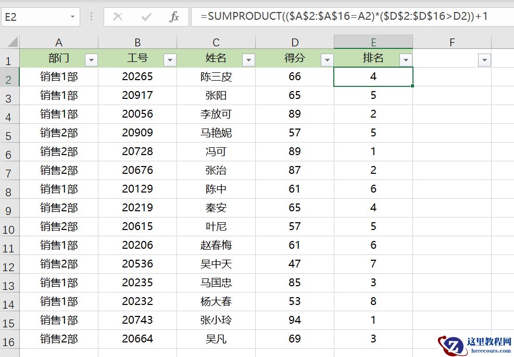Select the cell containing 陈中

[216, 189]
